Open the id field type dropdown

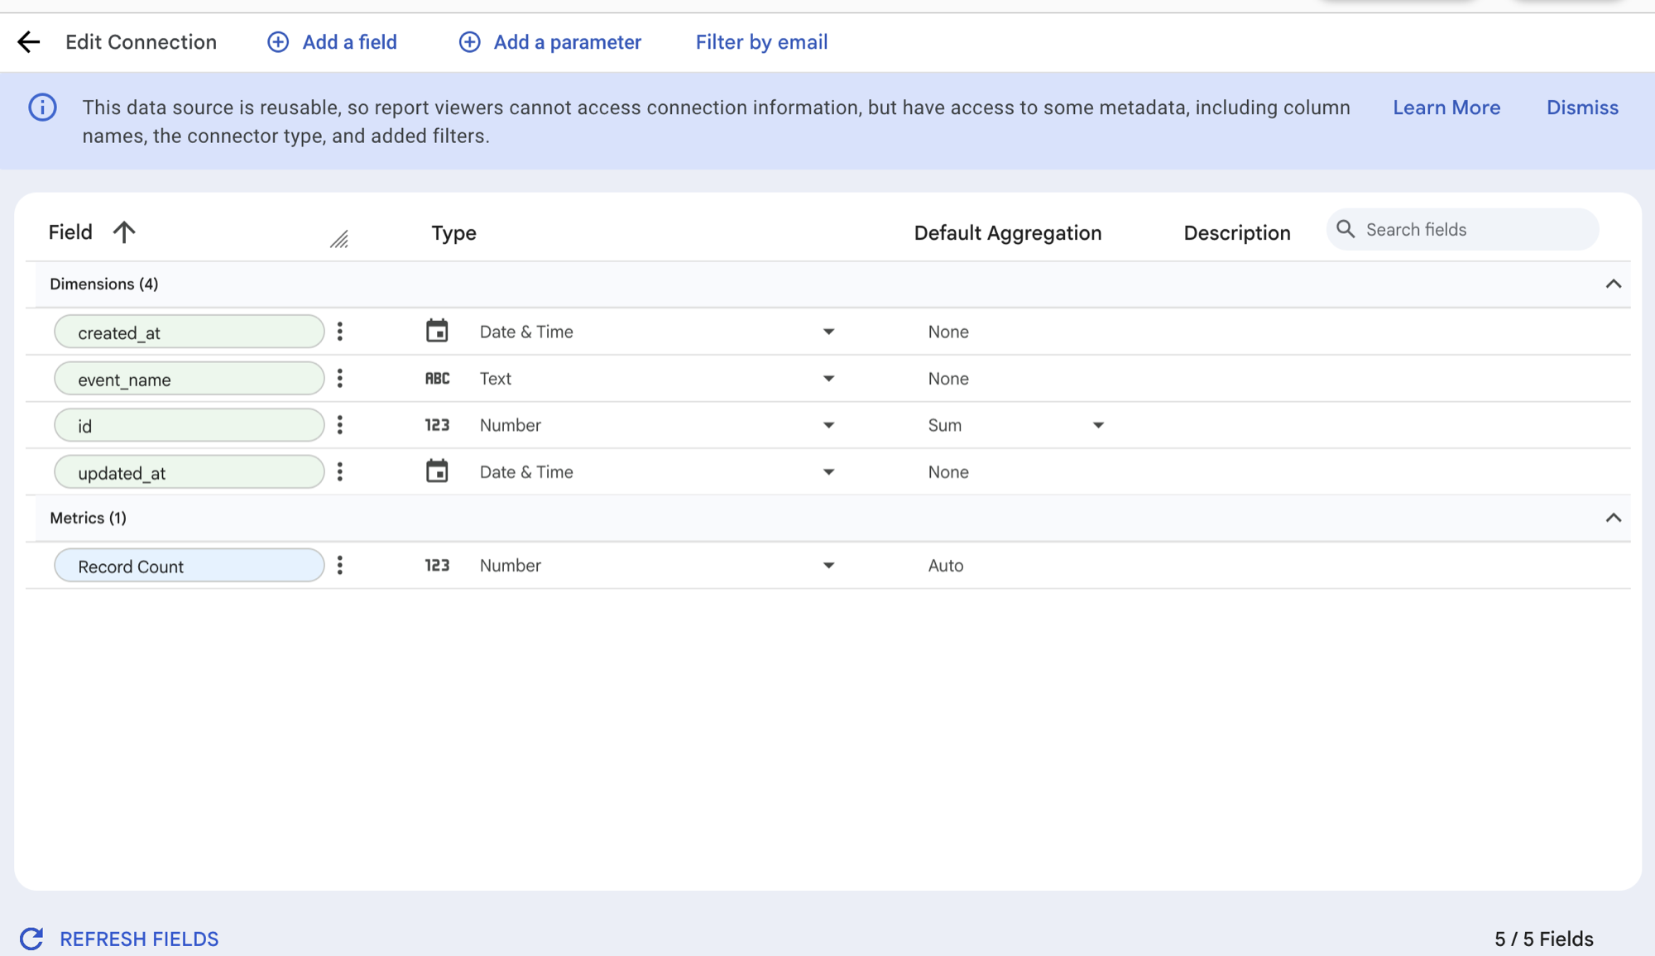click(x=828, y=425)
